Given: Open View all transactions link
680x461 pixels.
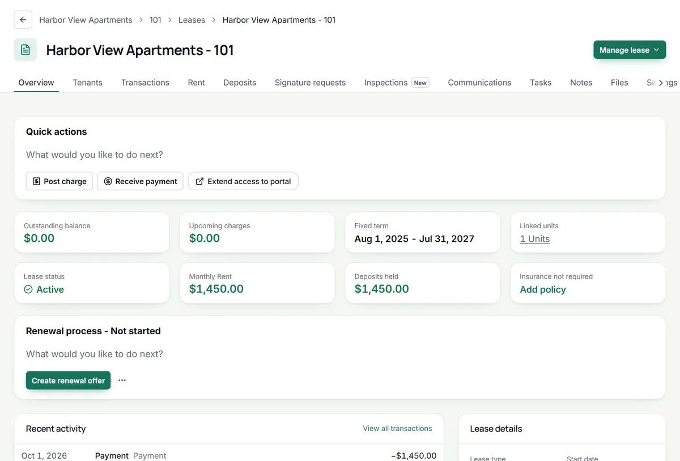Looking at the screenshot, I should pos(397,429).
